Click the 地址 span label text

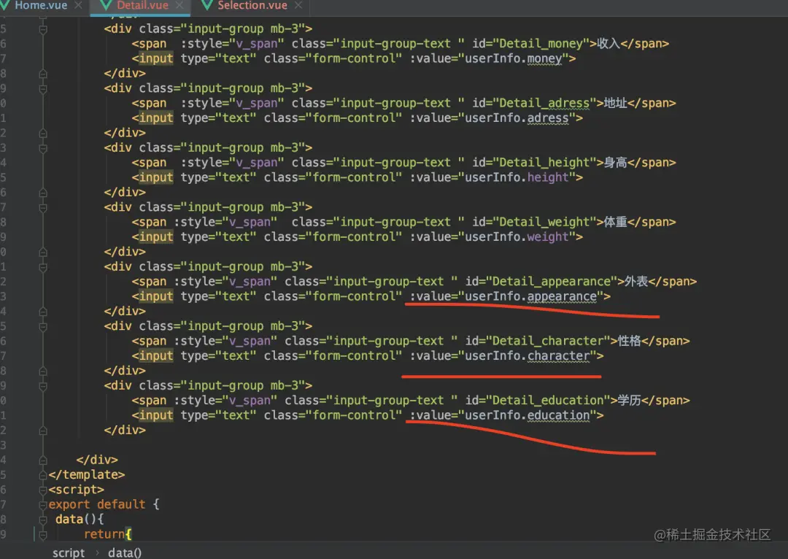[615, 103]
